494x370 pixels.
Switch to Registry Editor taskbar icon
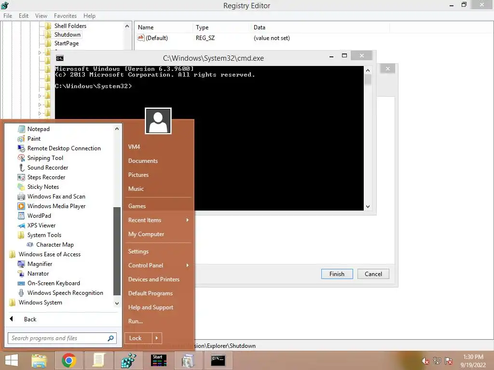pyautogui.click(x=128, y=360)
